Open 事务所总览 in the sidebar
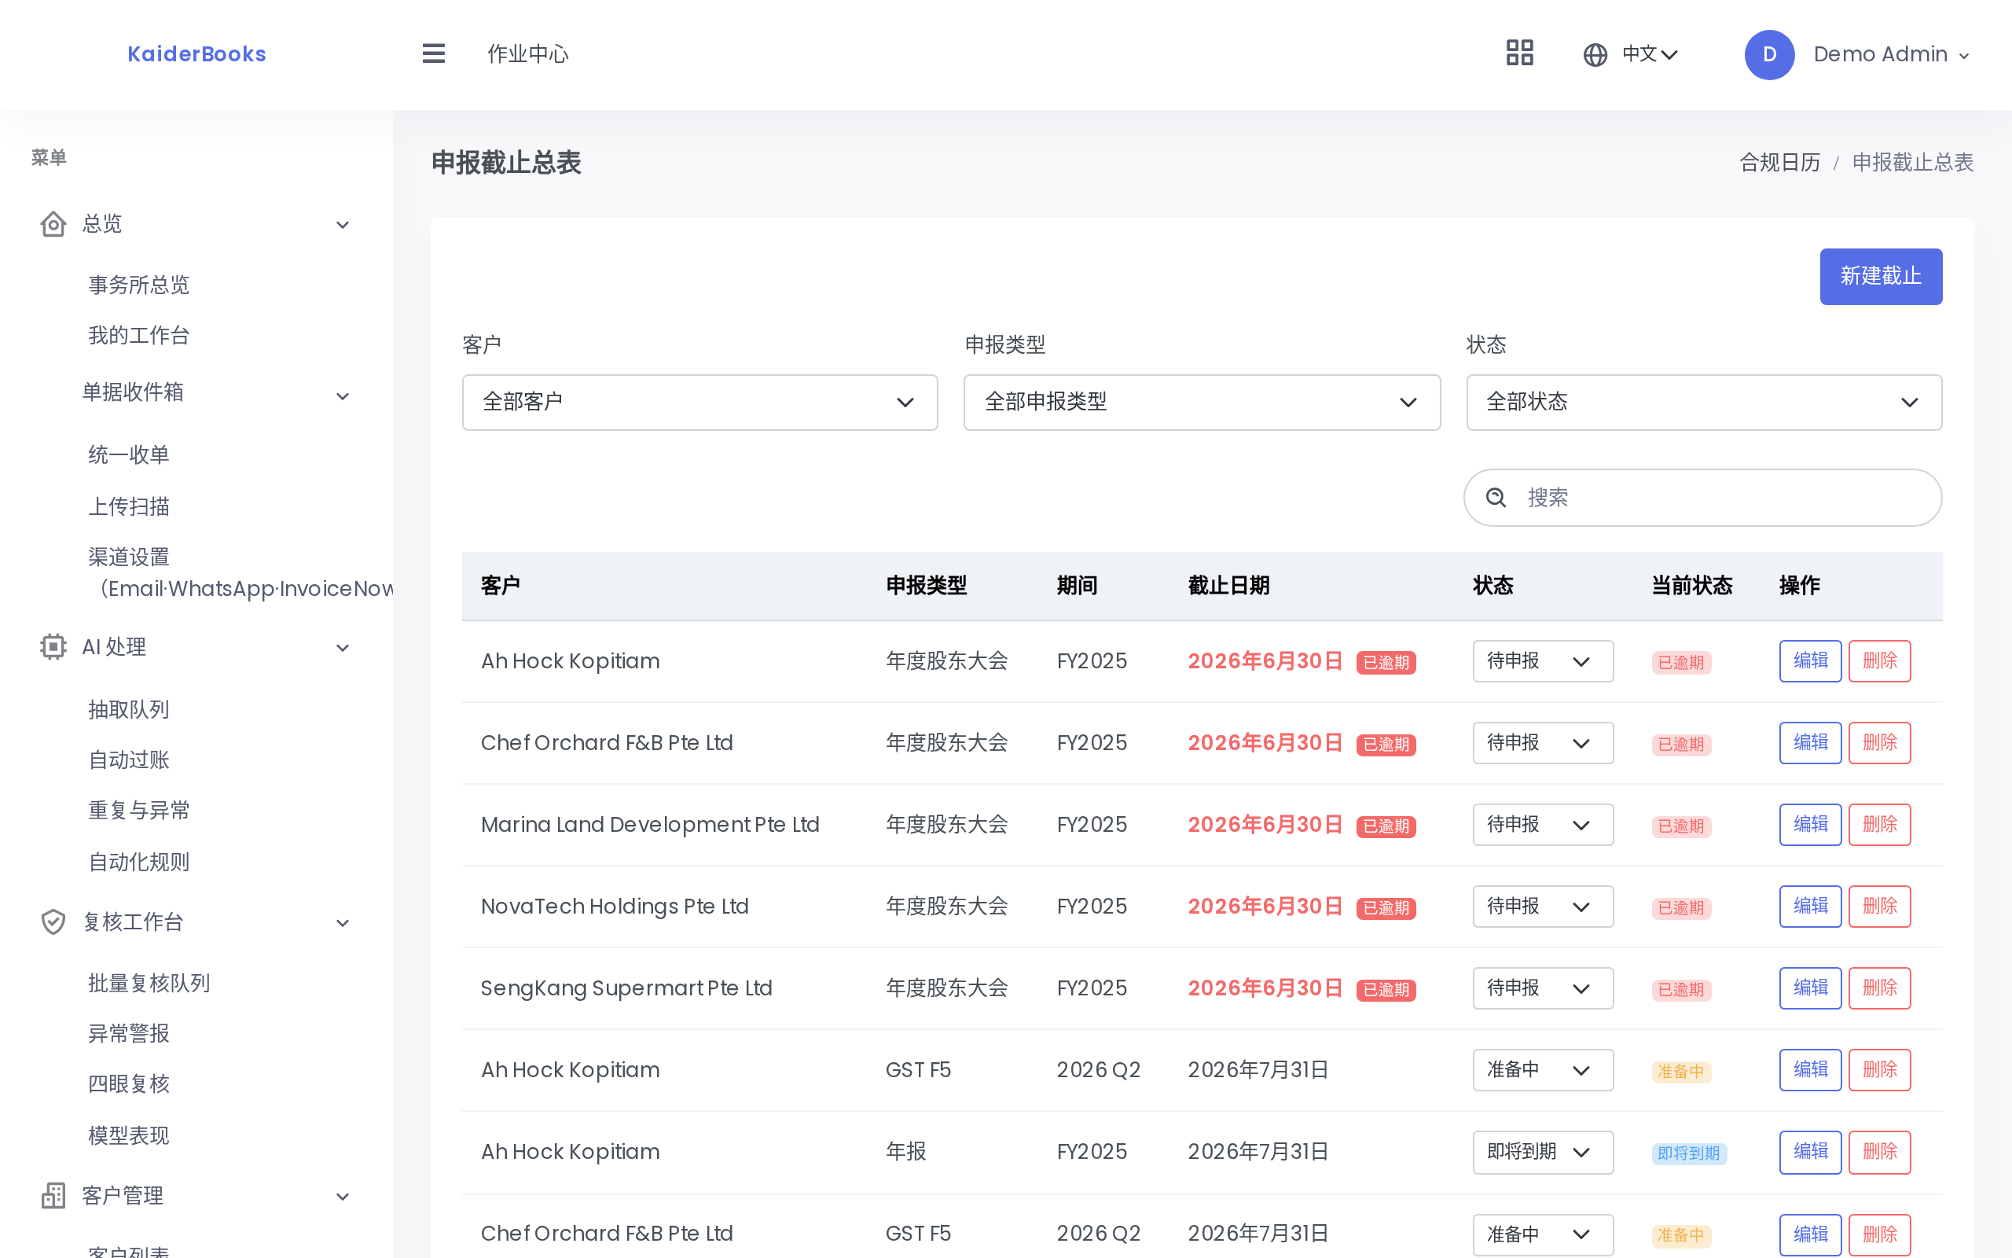The width and height of the screenshot is (2012, 1258). (x=139, y=285)
